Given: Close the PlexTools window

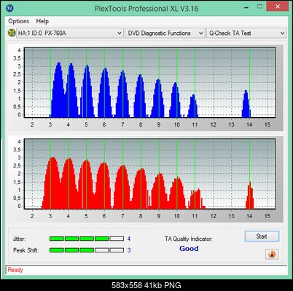Looking at the screenshot, I should [x=278, y=7].
